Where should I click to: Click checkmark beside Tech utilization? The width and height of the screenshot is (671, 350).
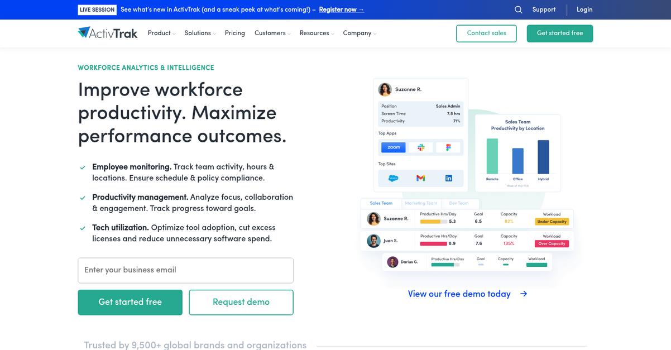[83, 228]
